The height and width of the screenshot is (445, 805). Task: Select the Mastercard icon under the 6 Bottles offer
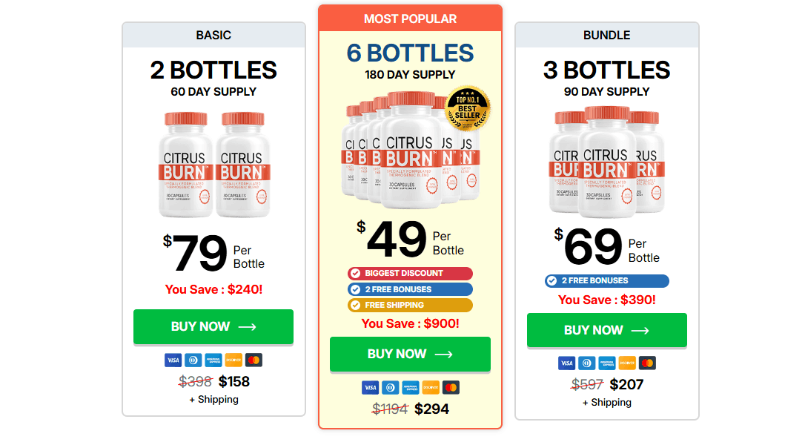pyautogui.click(x=451, y=386)
